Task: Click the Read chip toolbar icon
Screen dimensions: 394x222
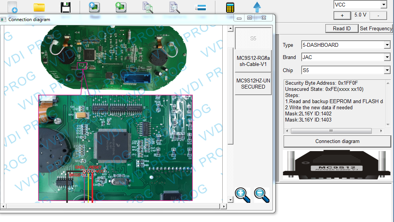Action: (x=95, y=7)
